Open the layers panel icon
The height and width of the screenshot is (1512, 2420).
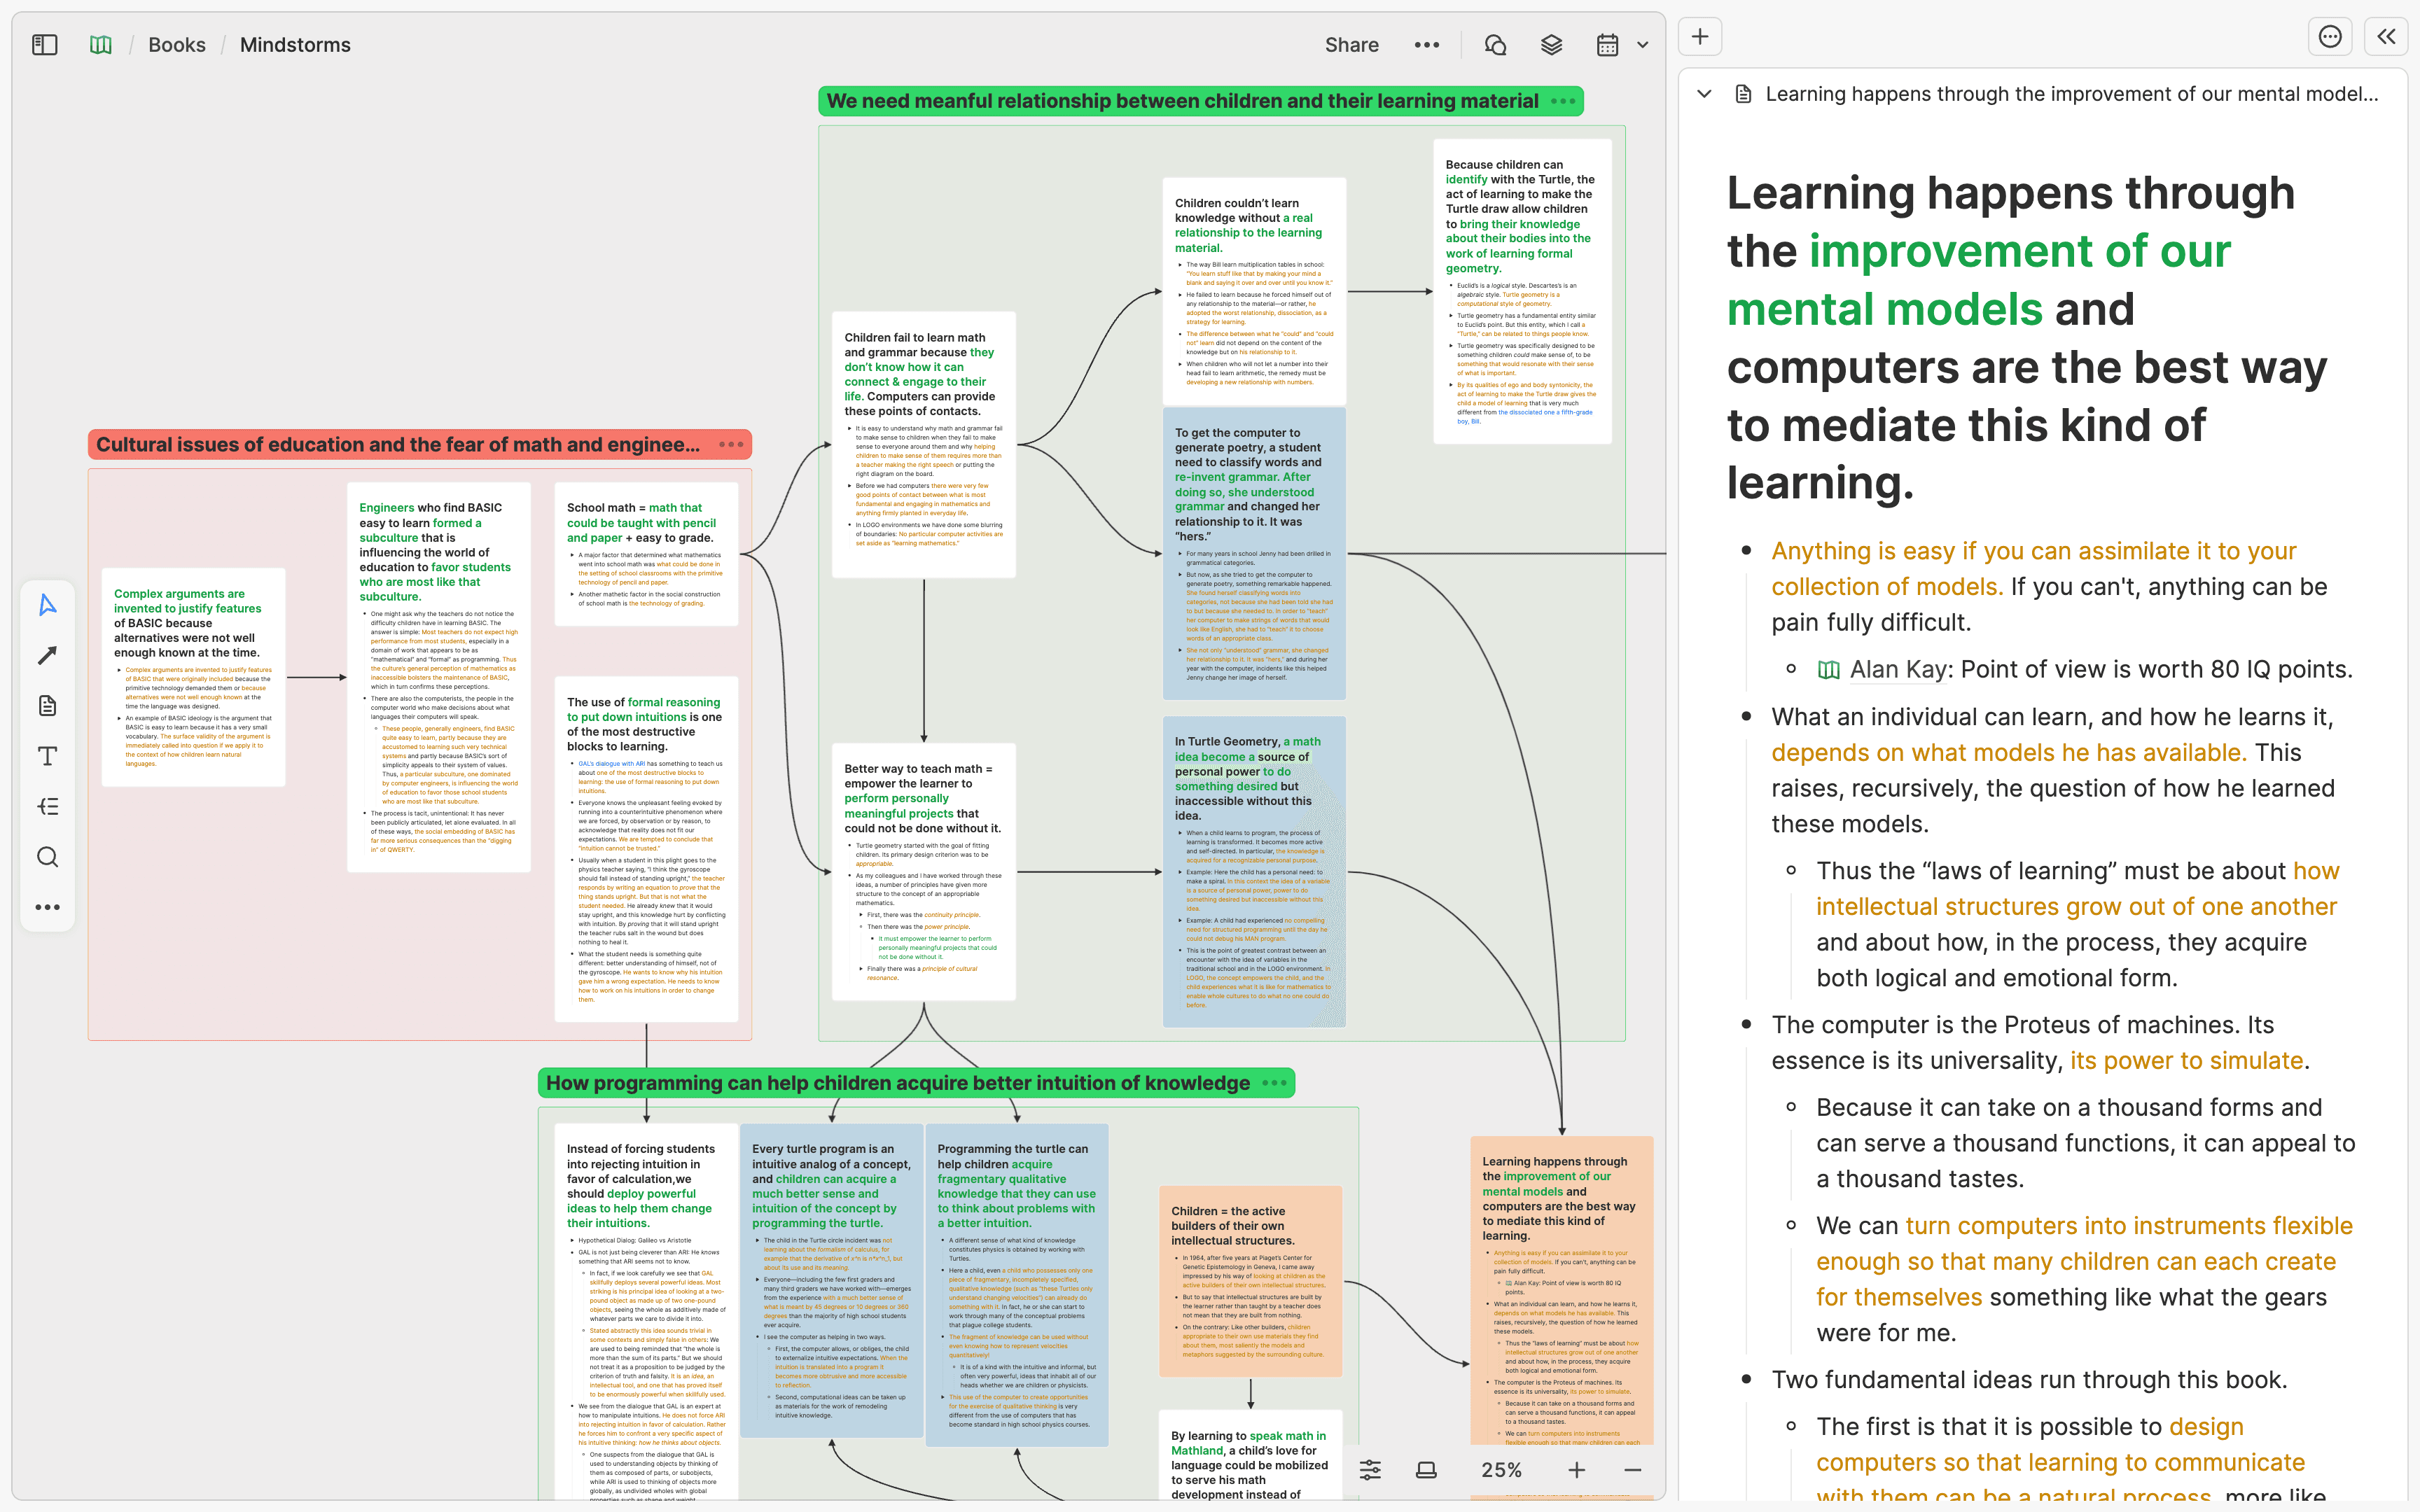(1551, 44)
